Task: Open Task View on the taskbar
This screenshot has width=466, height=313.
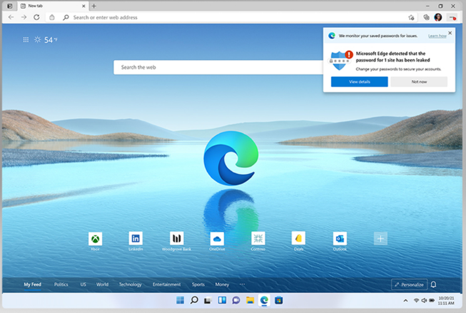Action: (208, 300)
